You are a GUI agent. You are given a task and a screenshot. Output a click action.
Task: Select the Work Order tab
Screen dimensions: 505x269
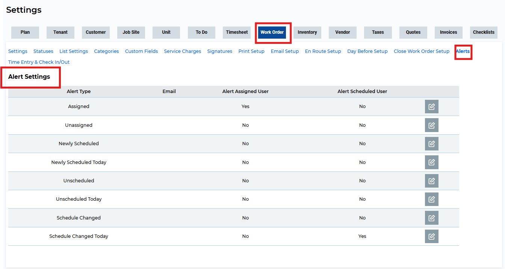[272, 32]
